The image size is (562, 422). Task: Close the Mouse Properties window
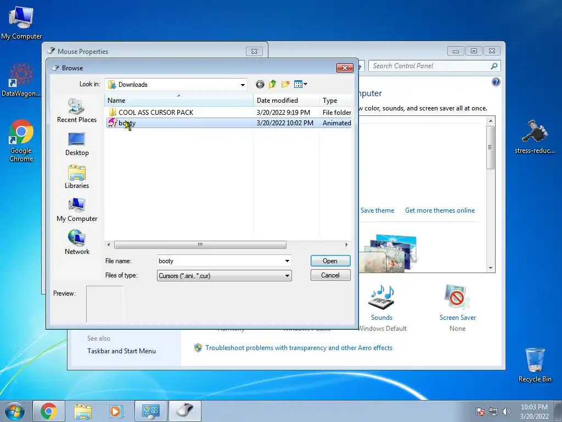pos(254,51)
